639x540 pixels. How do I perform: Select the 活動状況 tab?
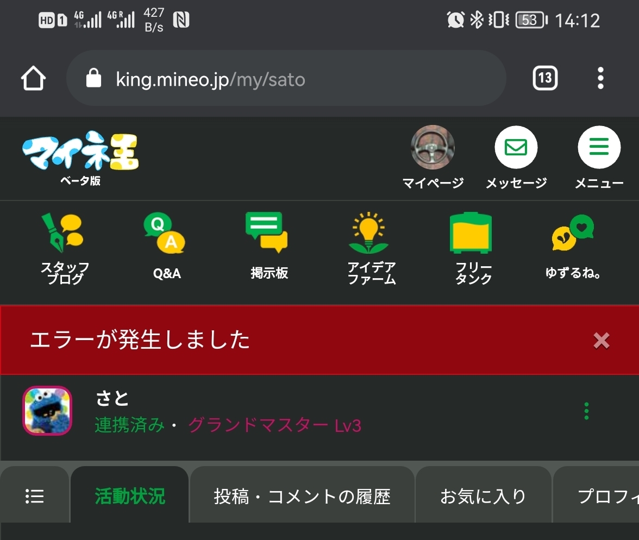point(129,496)
